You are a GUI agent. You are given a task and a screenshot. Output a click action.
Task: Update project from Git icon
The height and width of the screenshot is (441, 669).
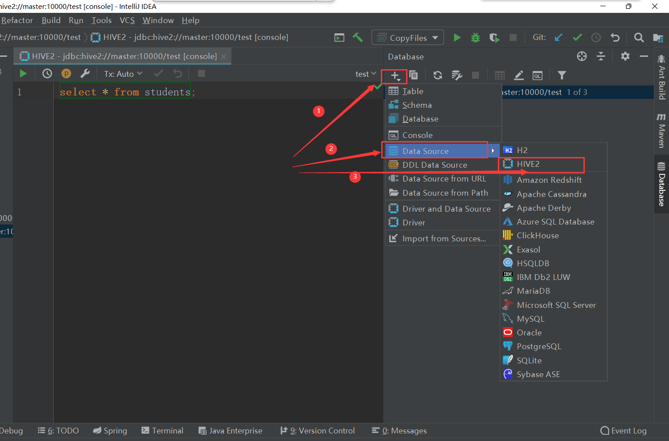coord(559,38)
